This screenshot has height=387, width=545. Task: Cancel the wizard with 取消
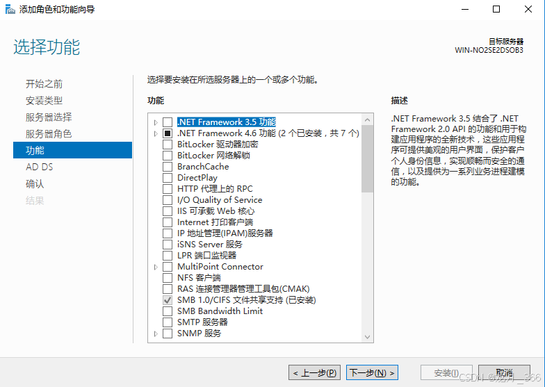pos(505,372)
